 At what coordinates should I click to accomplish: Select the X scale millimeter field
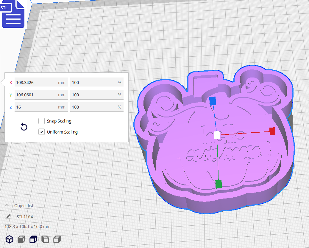41,82
